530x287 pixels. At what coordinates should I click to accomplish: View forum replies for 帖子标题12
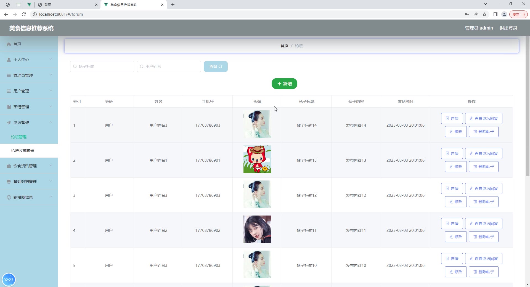point(484,188)
